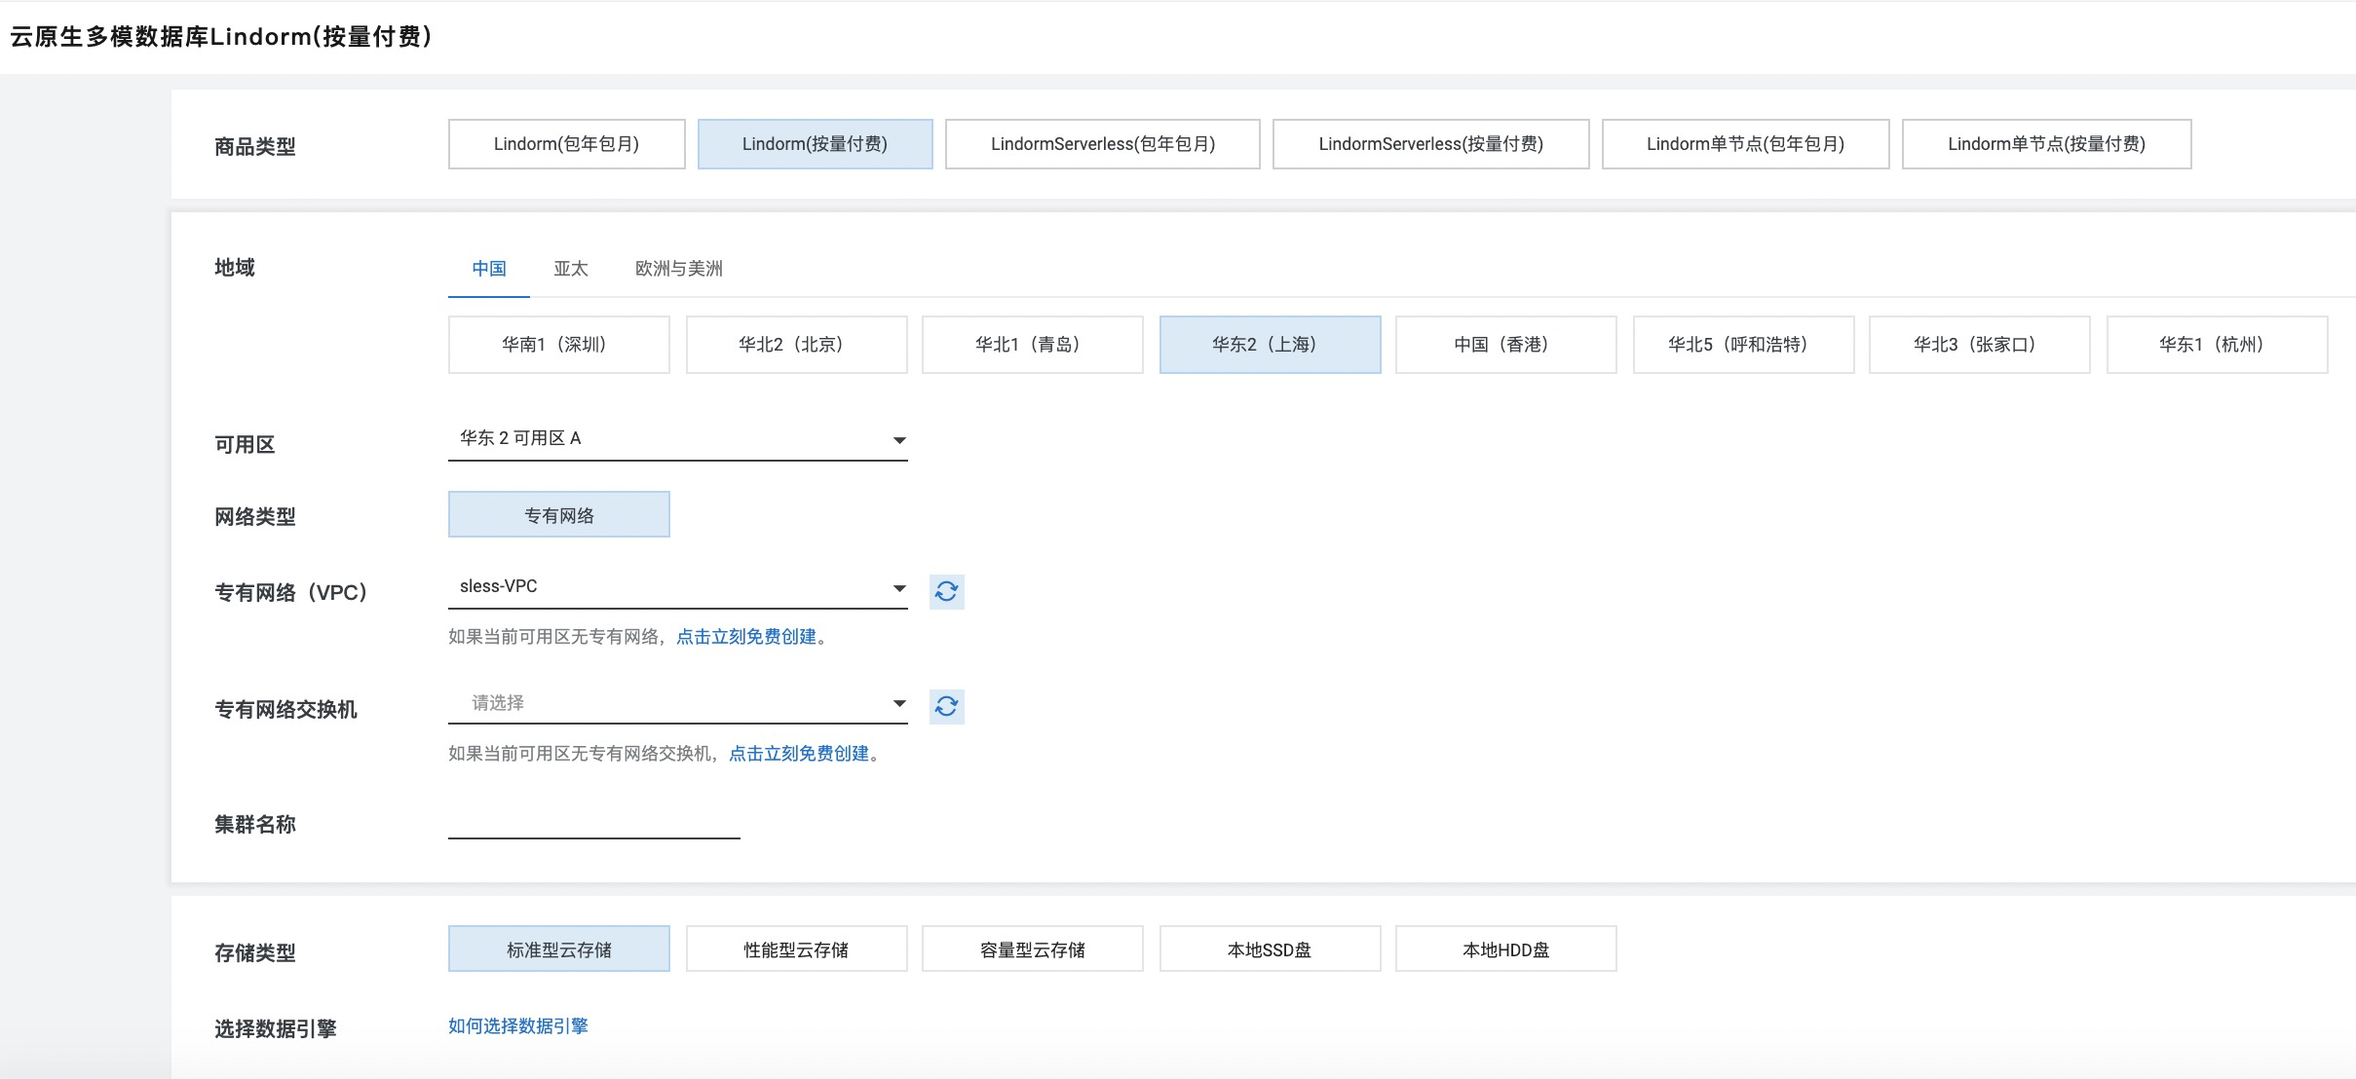Refresh the VPC list icon
Image resolution: width=2356 pixels, height=1079 pixels.
coord(946,591)
